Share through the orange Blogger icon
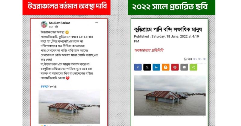The image size is (241, 126). 165,67
